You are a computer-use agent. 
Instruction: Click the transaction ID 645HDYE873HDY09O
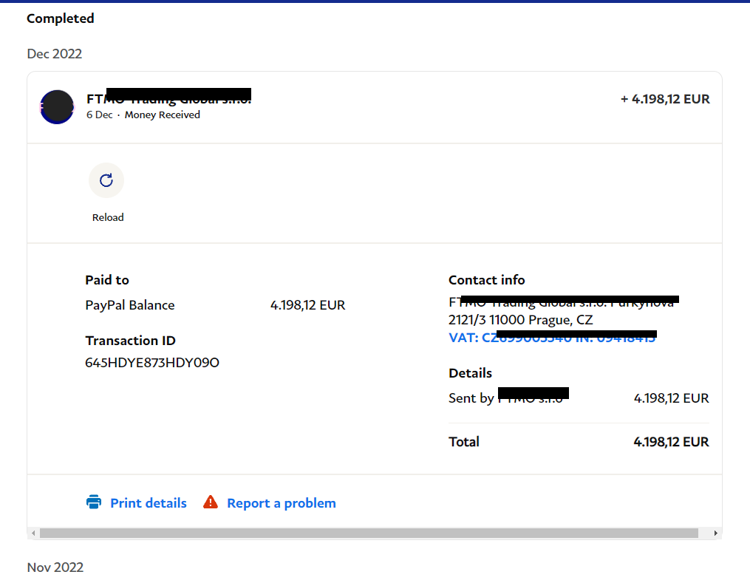click(152, 363)
